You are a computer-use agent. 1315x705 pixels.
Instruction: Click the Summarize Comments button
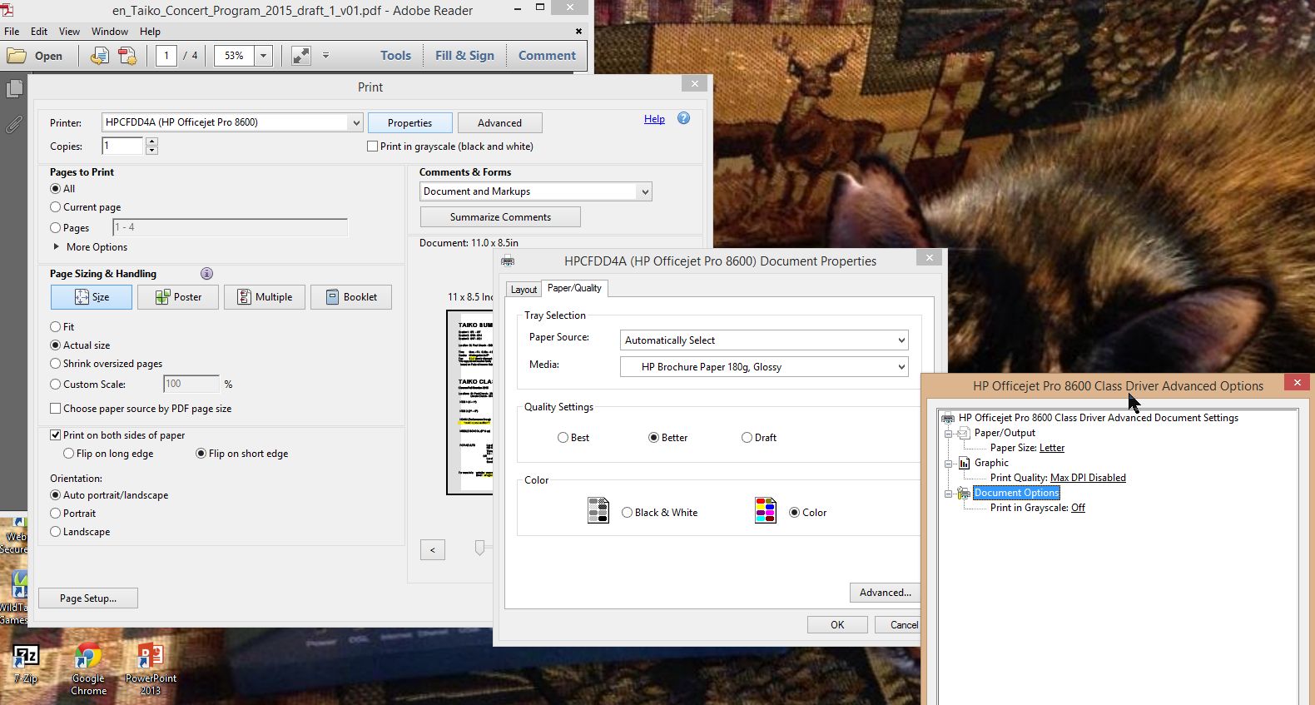500,217
